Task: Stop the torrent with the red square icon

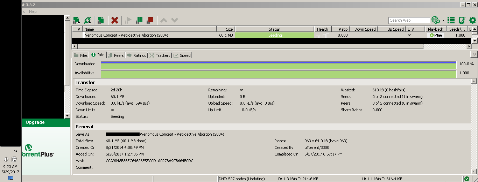Action: point(150,20)
